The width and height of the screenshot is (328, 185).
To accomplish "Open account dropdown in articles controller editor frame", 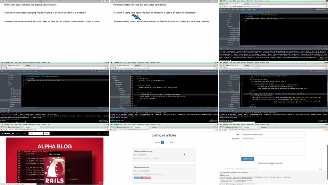I will click(x=212, y=71).
